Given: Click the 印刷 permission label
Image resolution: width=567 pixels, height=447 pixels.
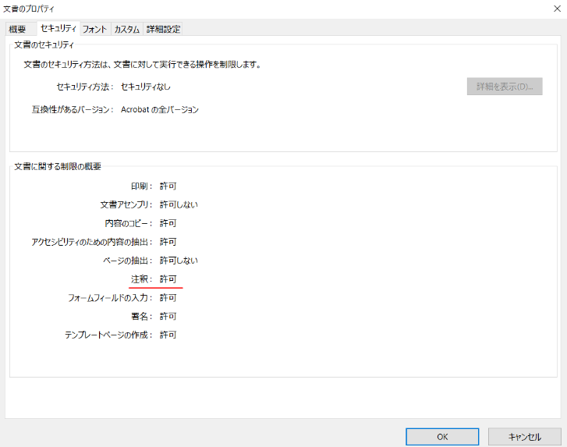Looking at the screenshot, I should 140,186.
